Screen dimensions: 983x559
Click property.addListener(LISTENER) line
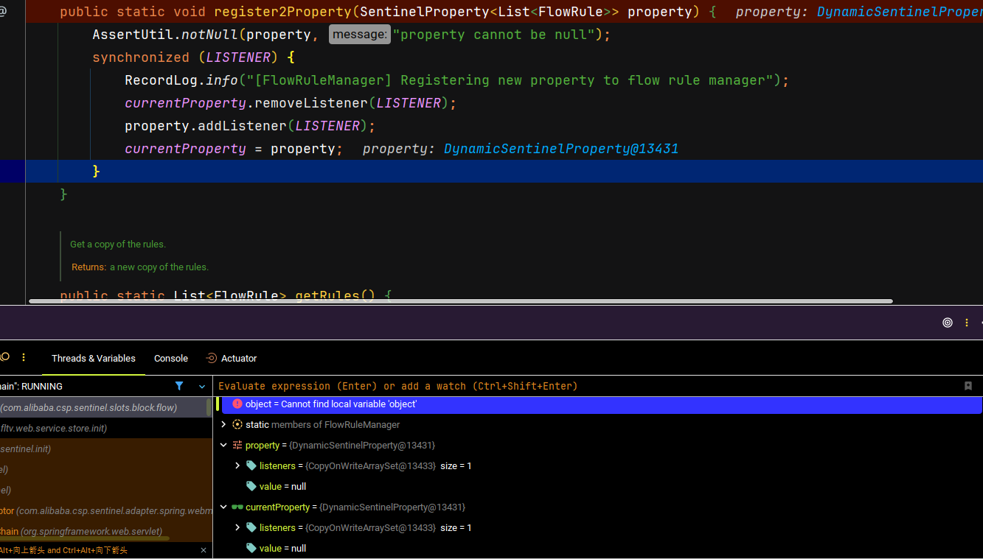250,126
